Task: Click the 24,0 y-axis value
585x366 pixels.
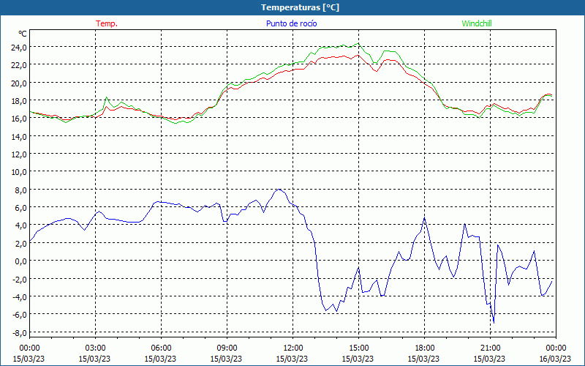Action: coord(19,48)
